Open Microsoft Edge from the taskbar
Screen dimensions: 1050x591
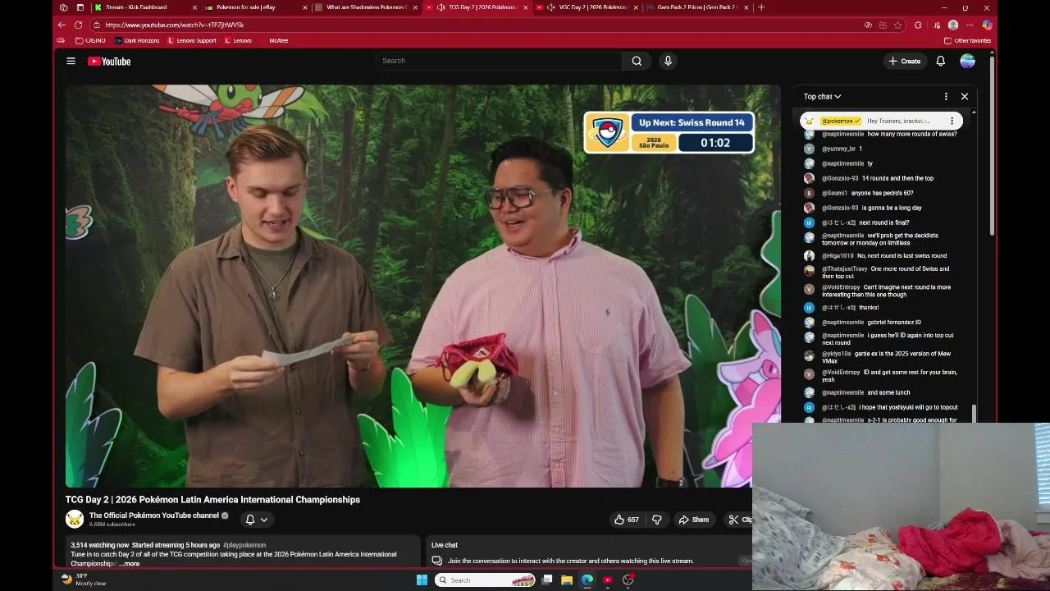(587, 580)
